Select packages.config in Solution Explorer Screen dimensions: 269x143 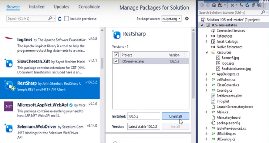(228, 123)
